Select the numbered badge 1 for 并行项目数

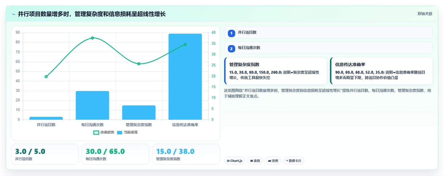(x=231, y=33)
